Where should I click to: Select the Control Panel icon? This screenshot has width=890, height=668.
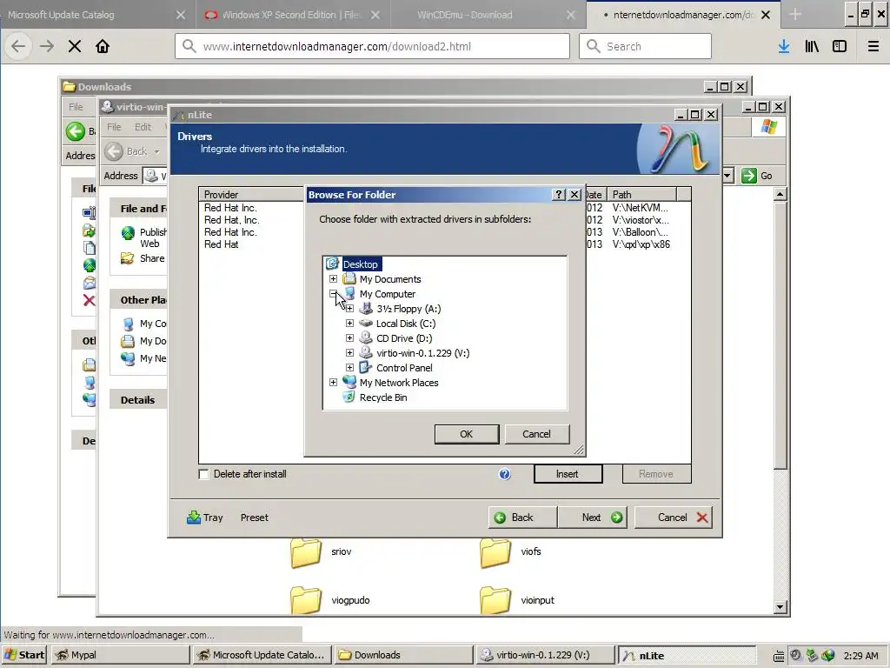click(x=366, y=368)
